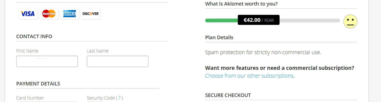Viewport: 381px width, 102px height.
Task: Click the Security Code label text
Action: [101, 98]
